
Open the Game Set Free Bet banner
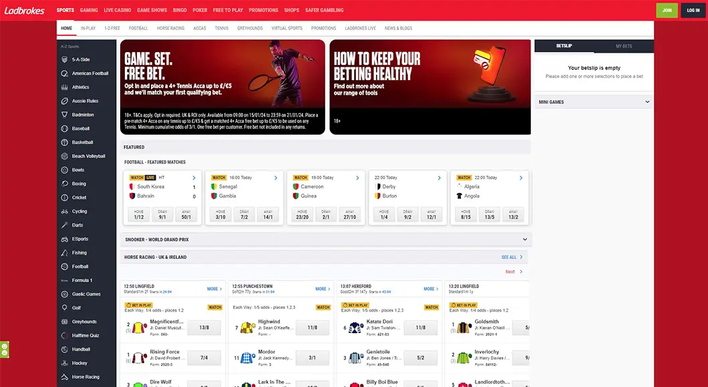pos(222,87)
